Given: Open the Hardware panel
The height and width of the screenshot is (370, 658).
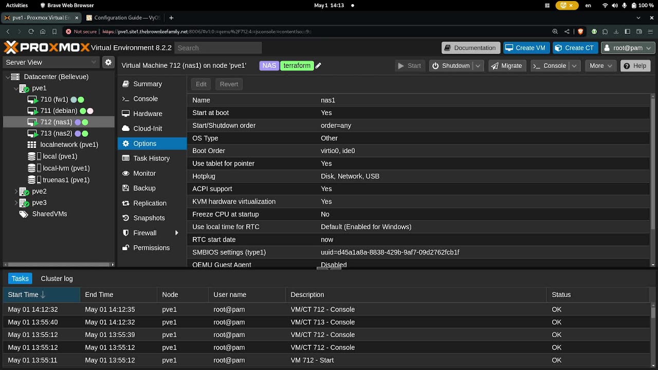Looking at the screenshot, I should (x=152, y=114).
